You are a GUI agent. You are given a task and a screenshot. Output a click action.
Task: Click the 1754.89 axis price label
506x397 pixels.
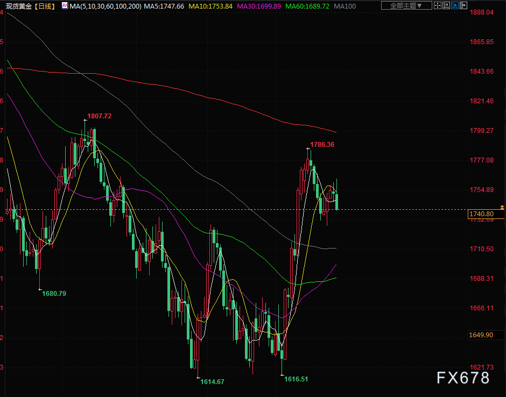(x=481, y=190)
